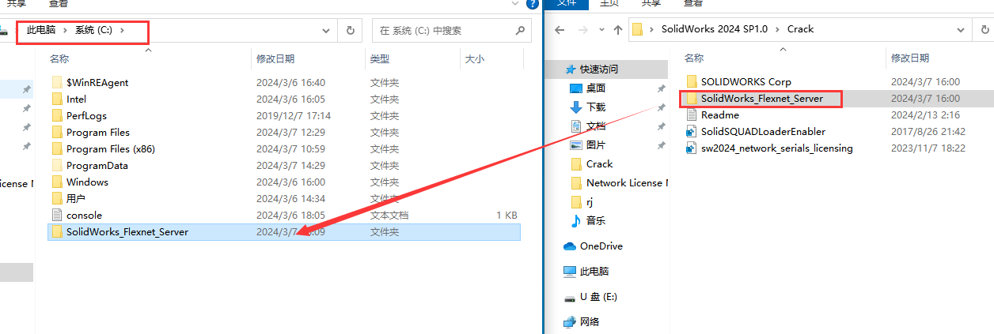Viewport: 994px width, 334px height.
Task: Unpin 桌面 via its pin icon
Action: [x=662, y=88]
